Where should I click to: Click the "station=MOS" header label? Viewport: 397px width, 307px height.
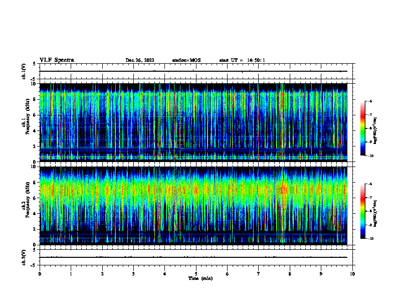[x=186, y=60]
